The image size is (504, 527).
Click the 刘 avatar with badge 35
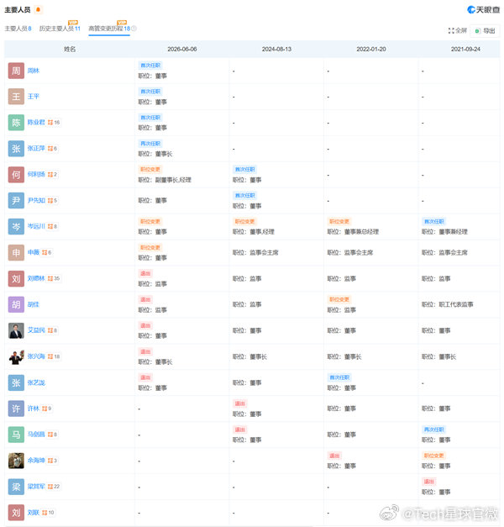[x=16, y=278]
